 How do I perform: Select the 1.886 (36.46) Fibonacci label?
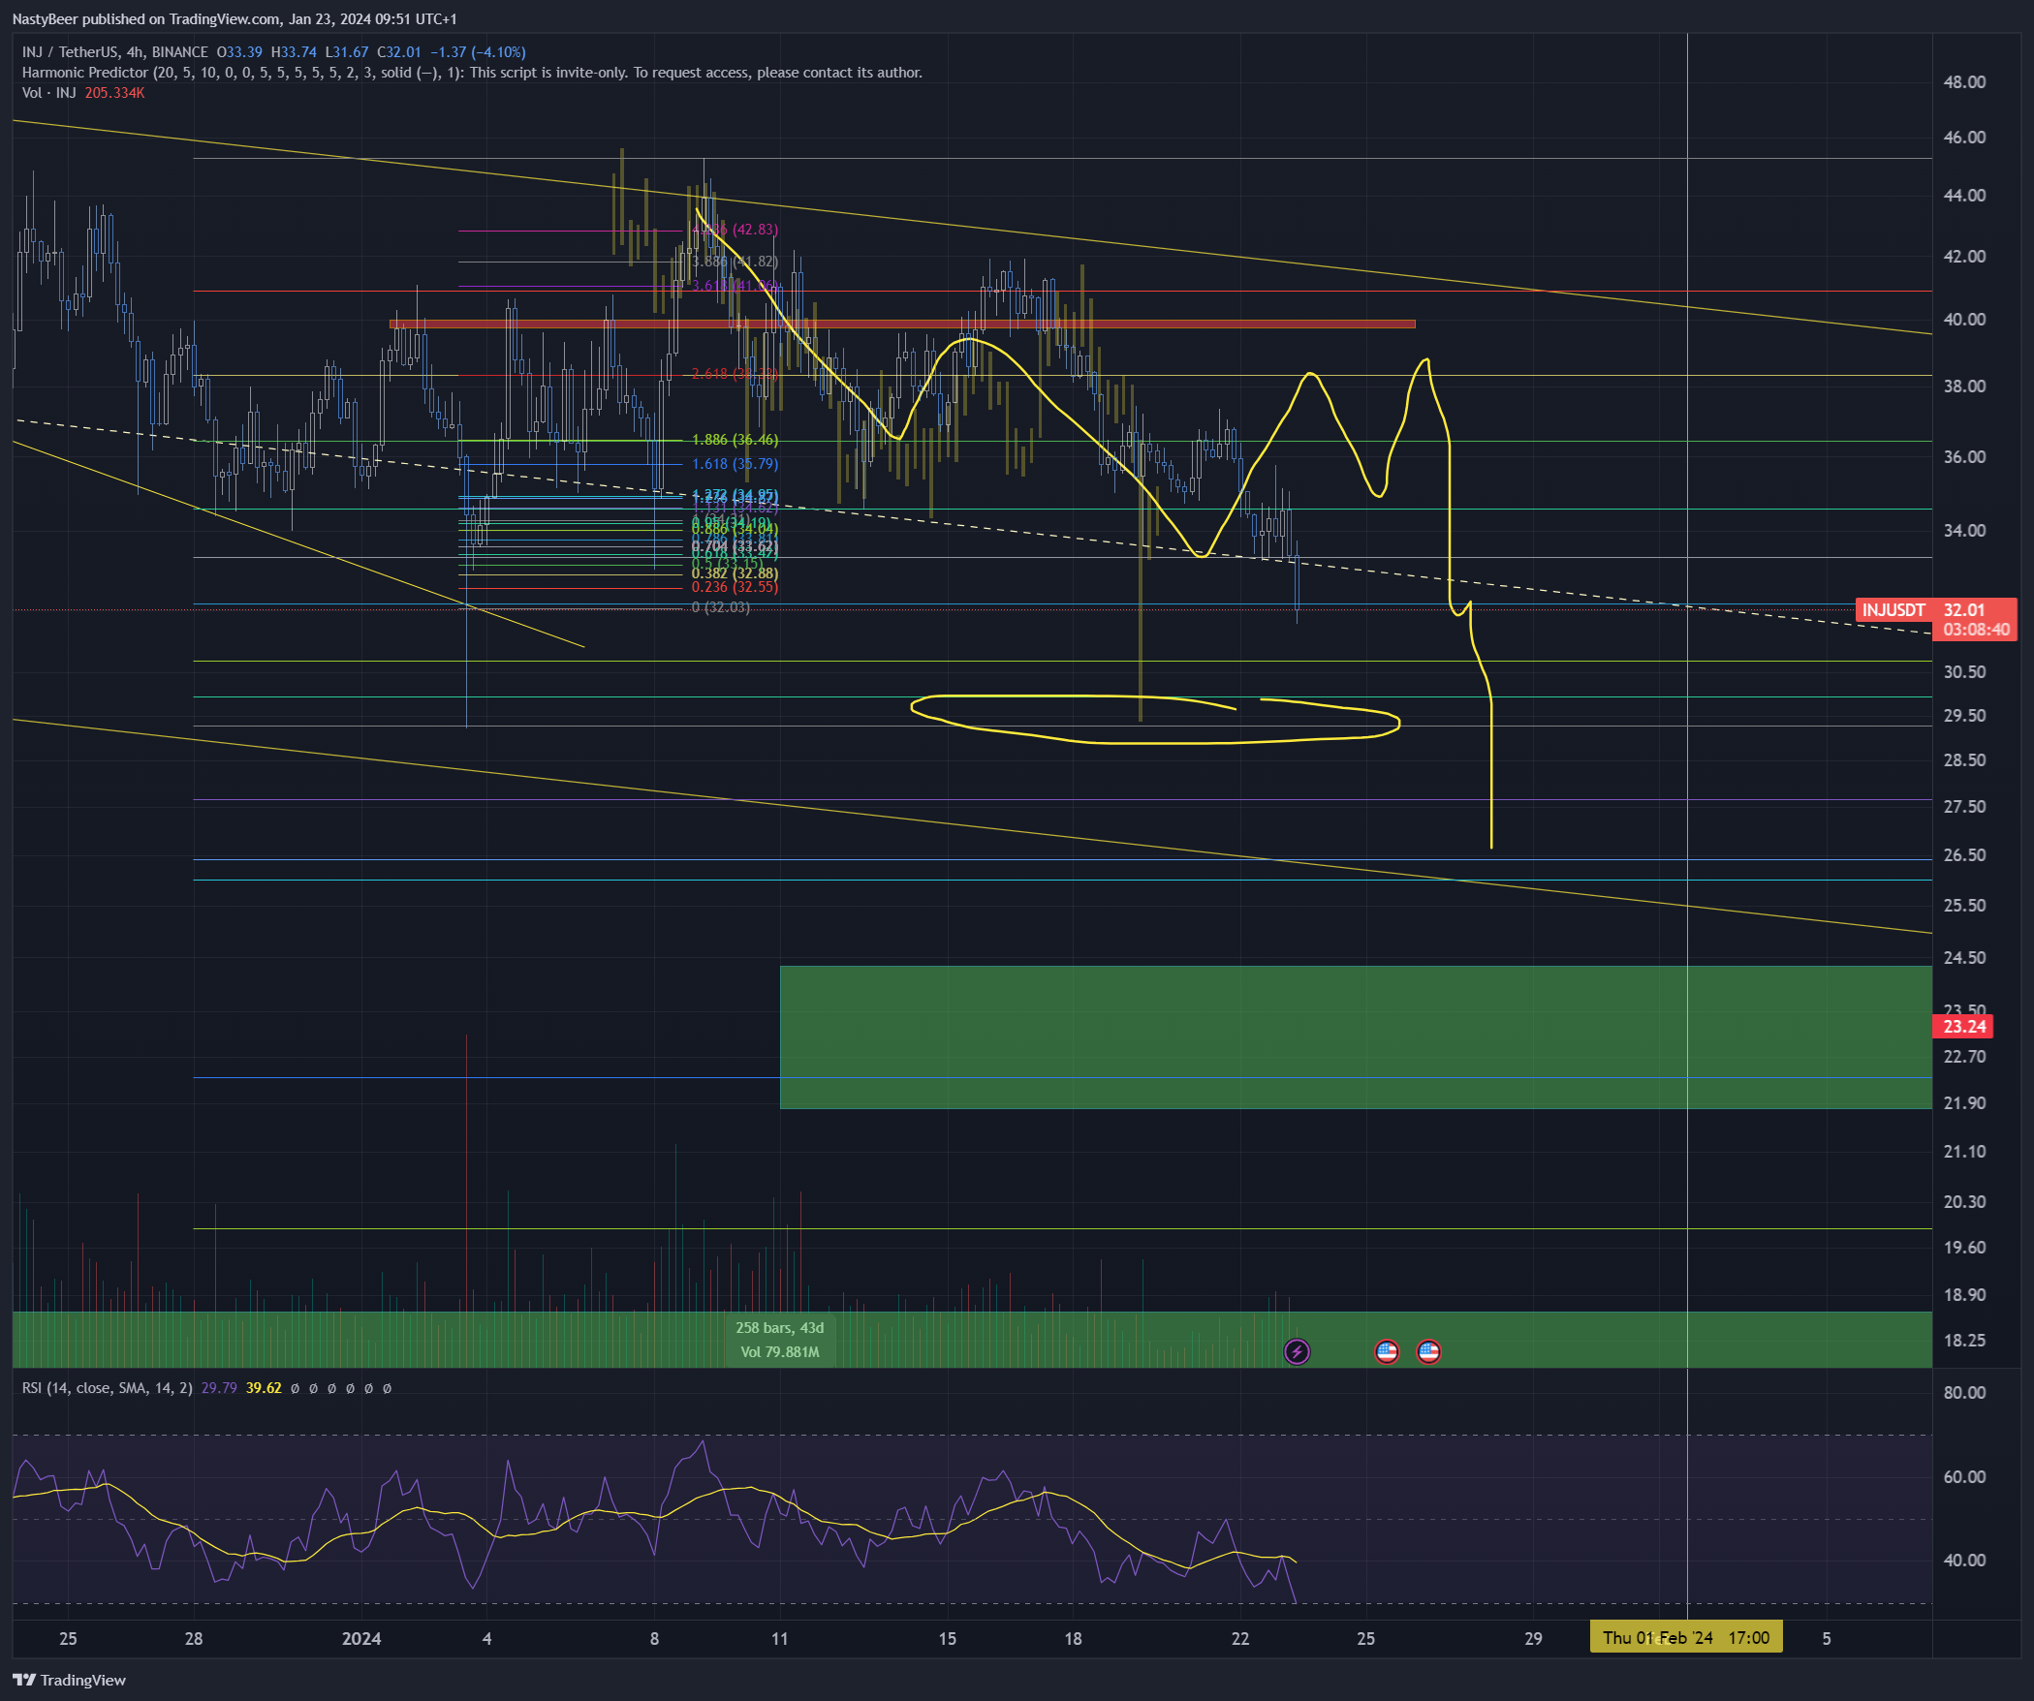(735, 440)
